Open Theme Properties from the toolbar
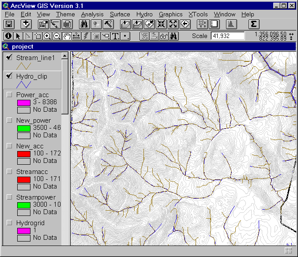 click(43, 24)
